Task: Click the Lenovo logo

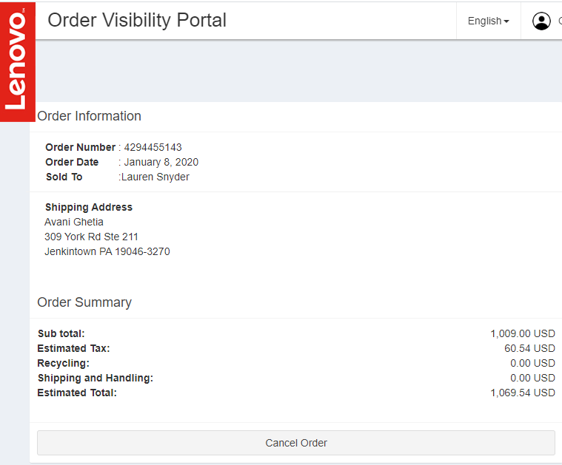Action: [x=17, y=59]
